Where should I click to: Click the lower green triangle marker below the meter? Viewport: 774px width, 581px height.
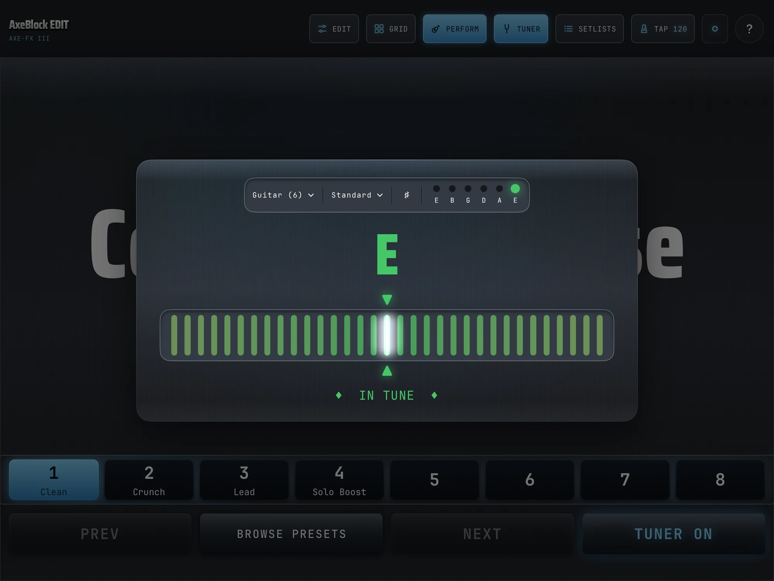click(387, 371)
